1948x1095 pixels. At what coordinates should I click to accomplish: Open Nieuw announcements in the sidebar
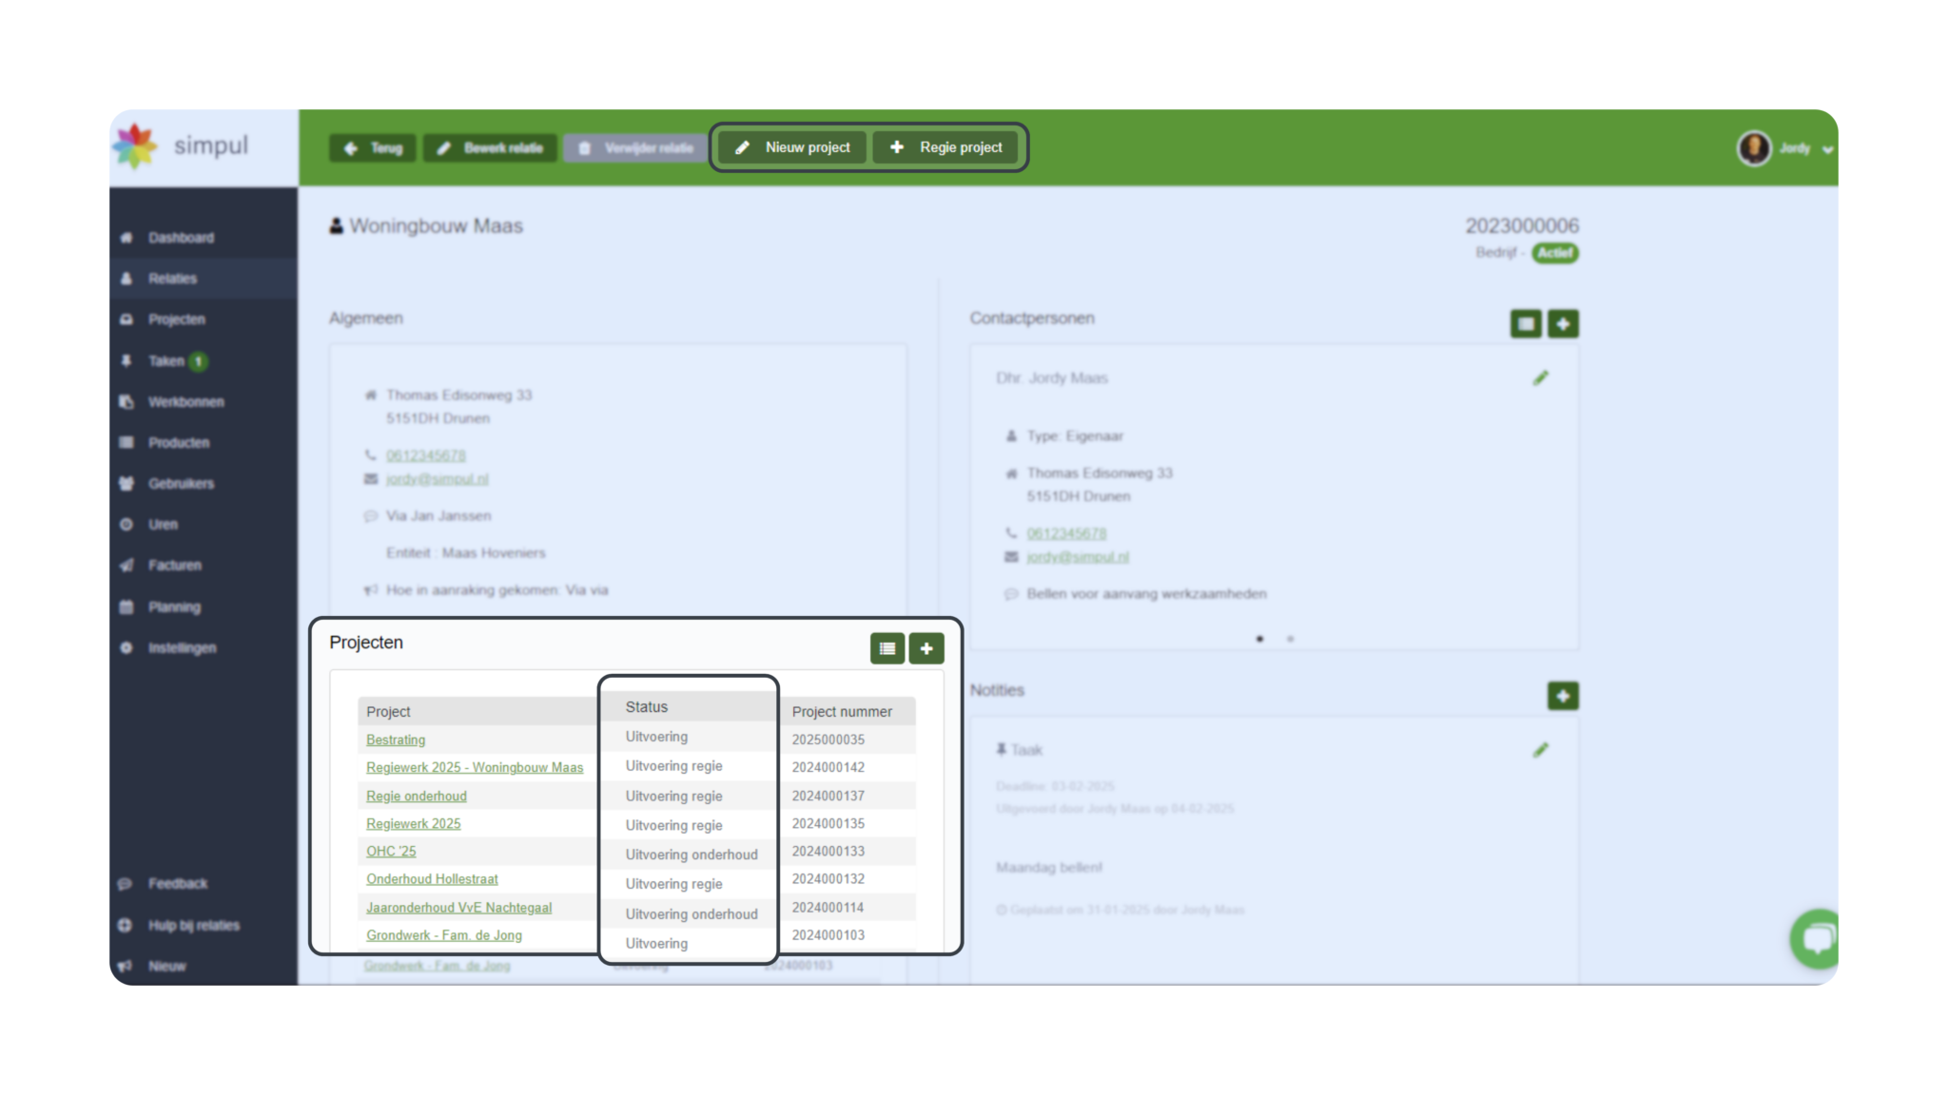point(166,967)
